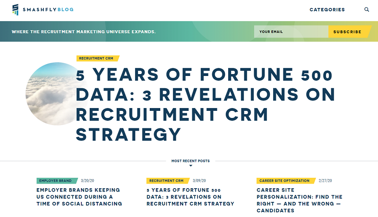Click the 3/20/20 post date

pyautogui.click(x=87, y=181)
